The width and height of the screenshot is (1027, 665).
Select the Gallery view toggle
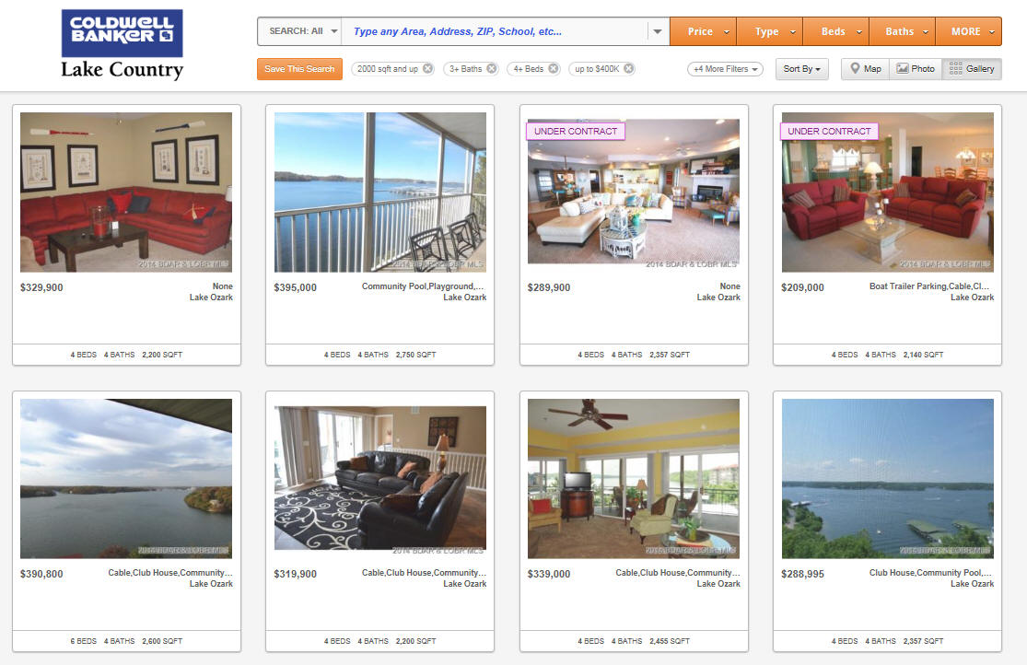(x=972, y=69)
